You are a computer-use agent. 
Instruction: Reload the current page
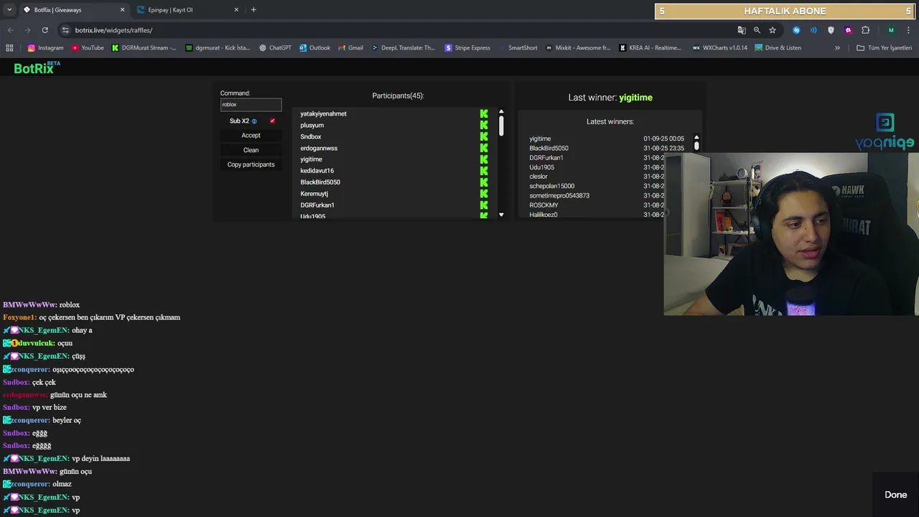tap(45, 30)
